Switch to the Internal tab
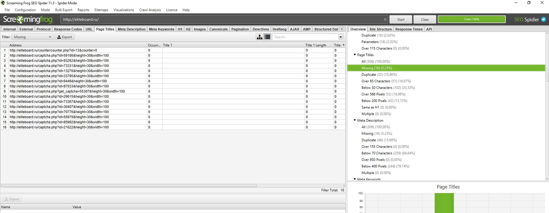Viewport: 549px width, 213px height. pyautogui.click(x=9, y=29)
